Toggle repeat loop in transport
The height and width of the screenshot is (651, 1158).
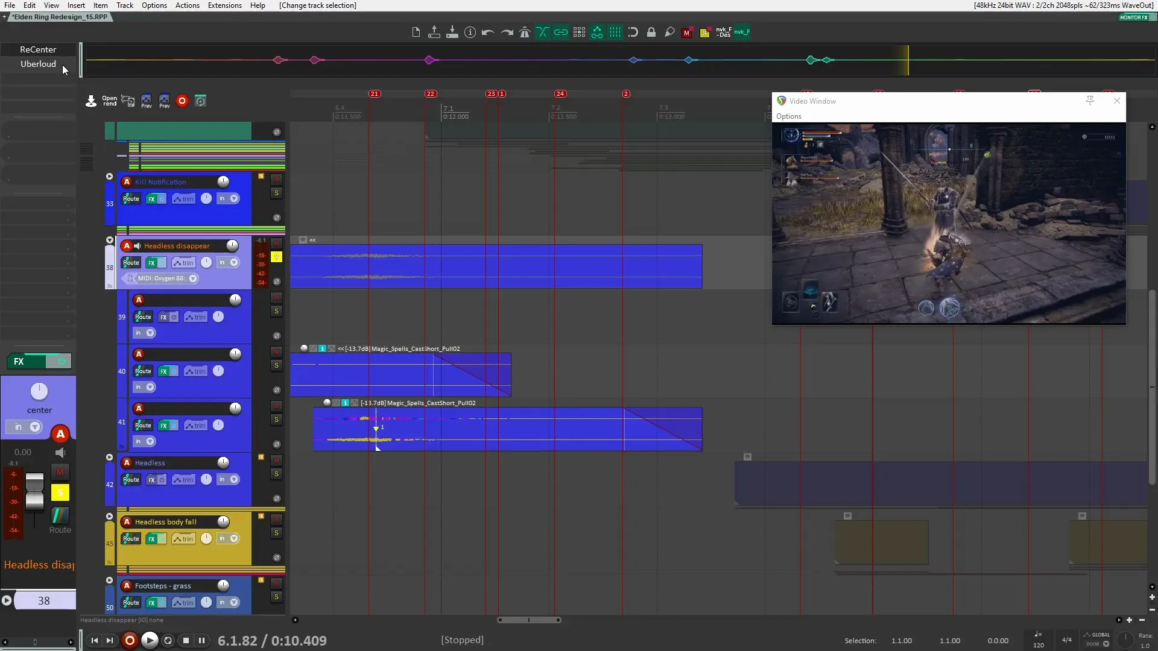coord(168,641)
